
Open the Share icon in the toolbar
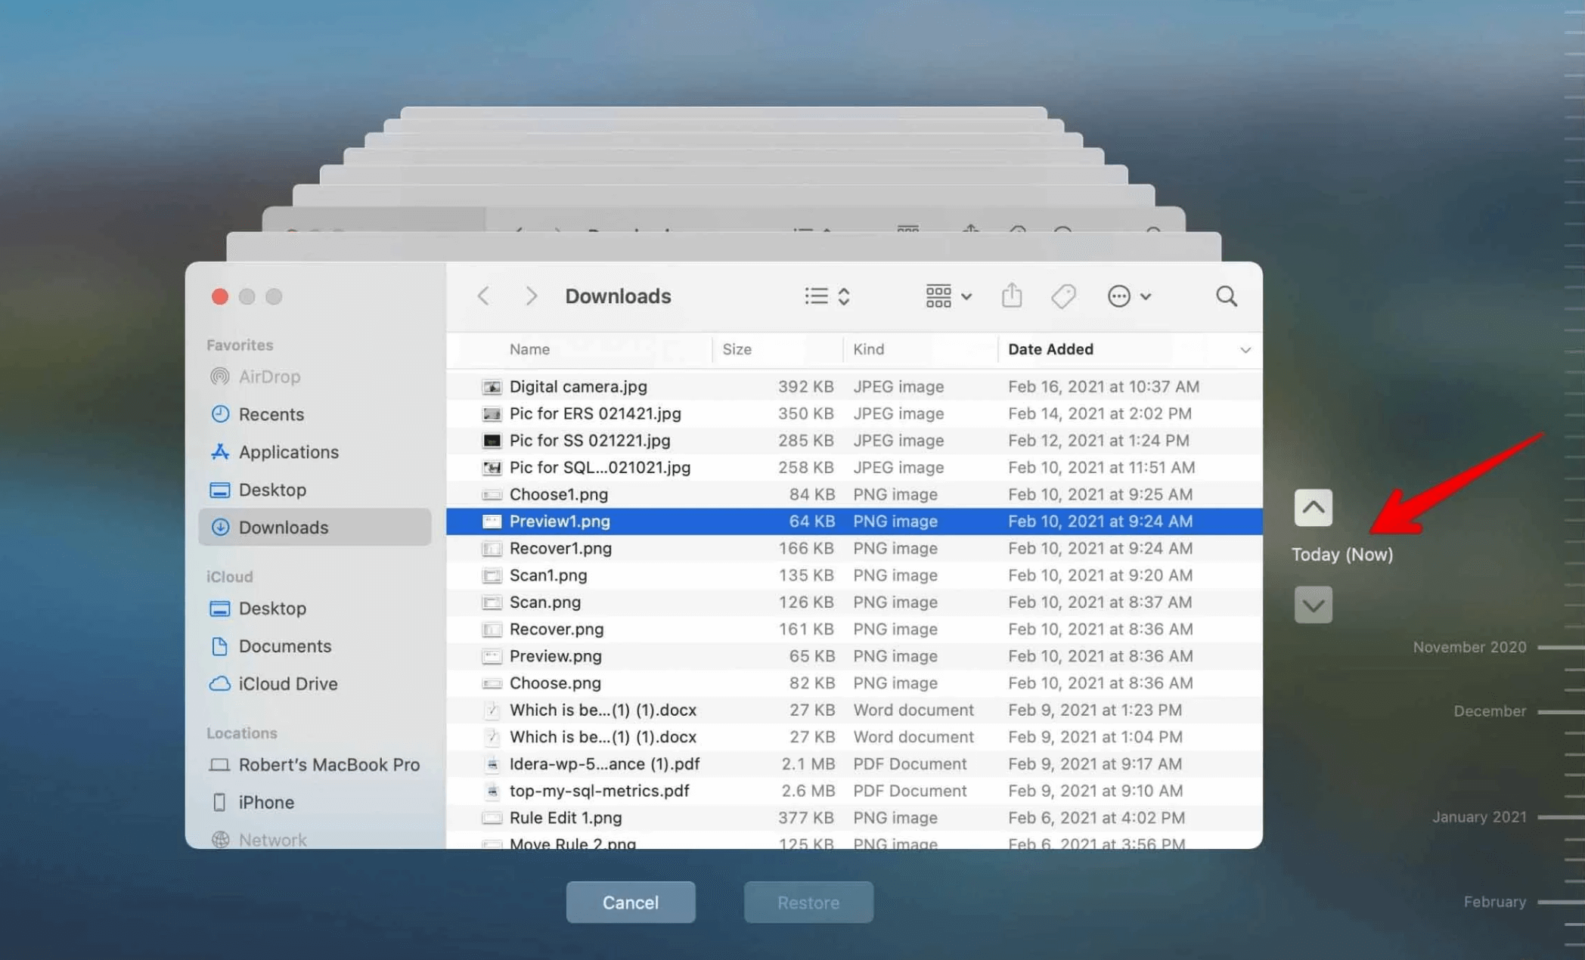[x=1013, y=296]
